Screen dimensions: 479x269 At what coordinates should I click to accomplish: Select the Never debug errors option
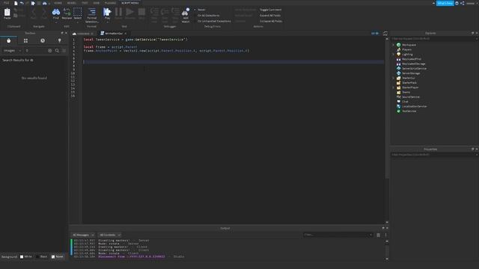point(200,10)
